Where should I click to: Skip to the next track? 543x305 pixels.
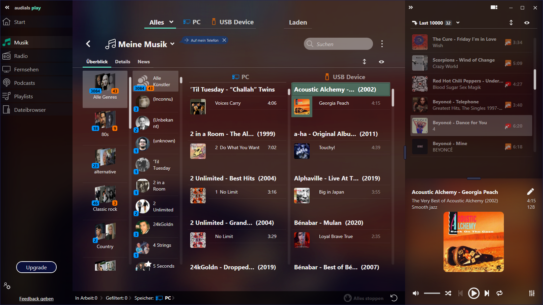coord(487,293)
